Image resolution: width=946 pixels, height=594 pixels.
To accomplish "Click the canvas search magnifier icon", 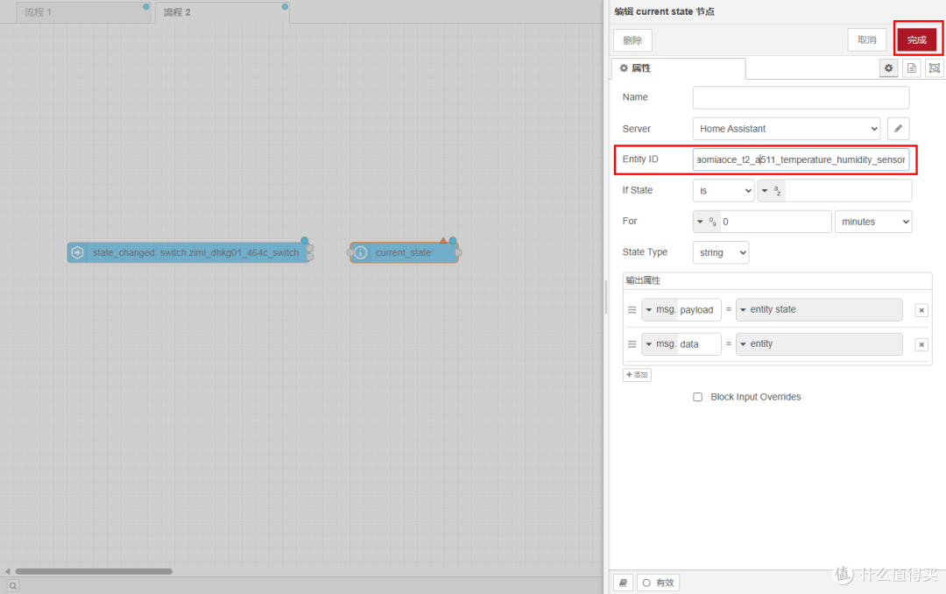I will (x=12, y=585).
